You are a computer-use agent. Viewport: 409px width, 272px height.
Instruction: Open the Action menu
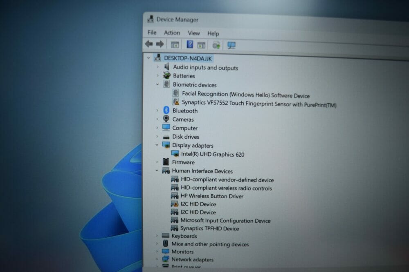click(x=172, y=33)
